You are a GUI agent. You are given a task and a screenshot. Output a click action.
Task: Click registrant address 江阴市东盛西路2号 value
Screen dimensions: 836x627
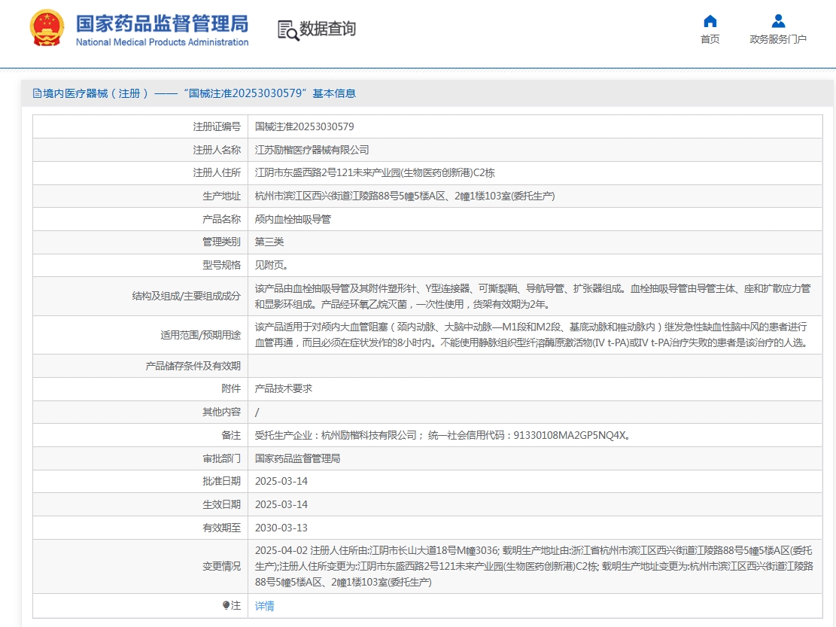(x=375, y=173)
